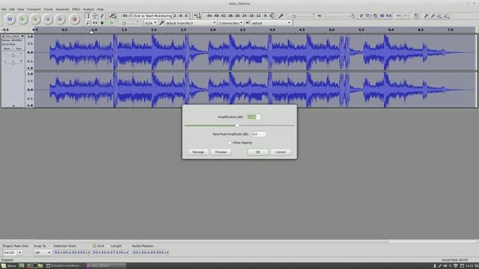The height and width of the screenshot is (269, 479).
Task: Click the track pan slider knob
Action: (13, 63)
